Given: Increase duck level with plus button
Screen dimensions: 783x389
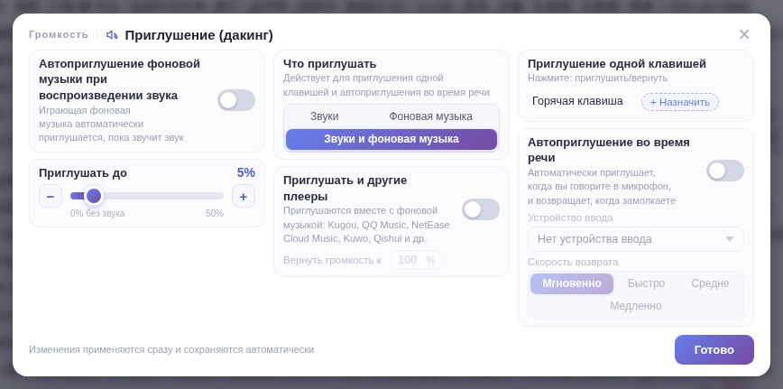Looking at the screenshot, I should [244, 196].
